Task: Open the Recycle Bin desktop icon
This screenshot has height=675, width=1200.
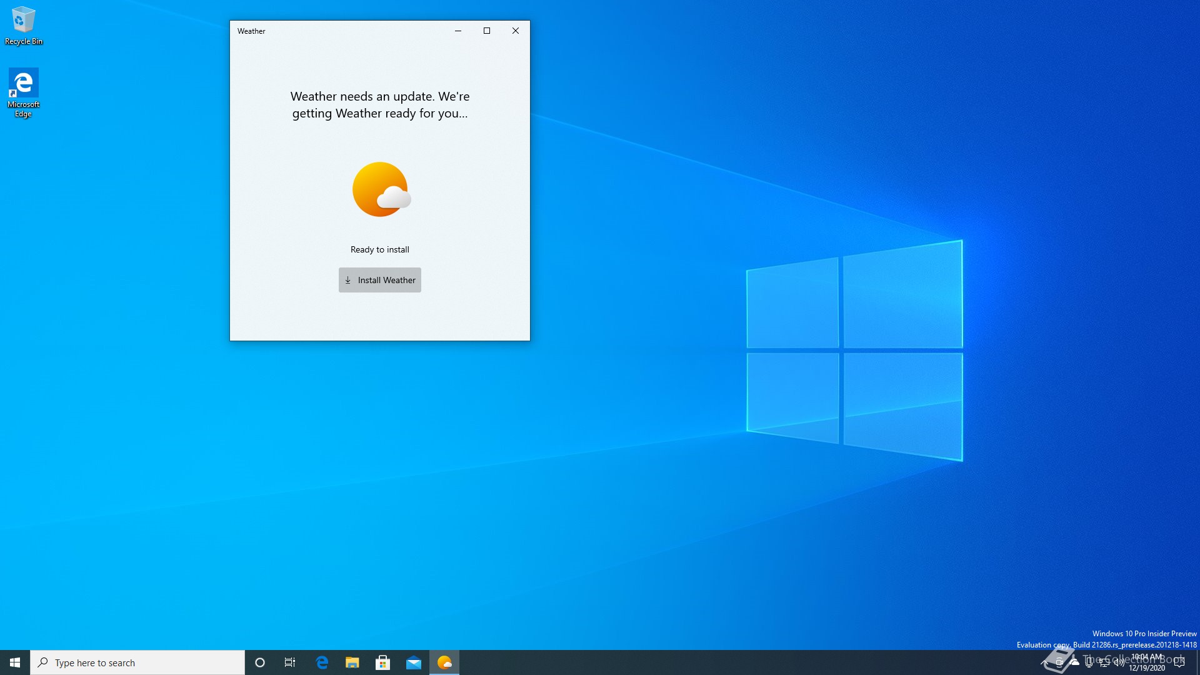Action: [23, 25]
